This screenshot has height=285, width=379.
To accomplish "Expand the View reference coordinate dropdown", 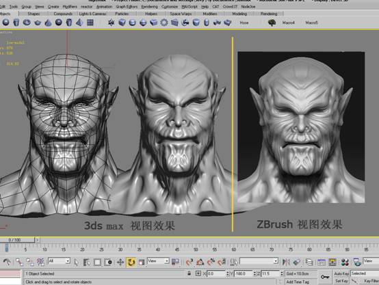I will point(158,261).
